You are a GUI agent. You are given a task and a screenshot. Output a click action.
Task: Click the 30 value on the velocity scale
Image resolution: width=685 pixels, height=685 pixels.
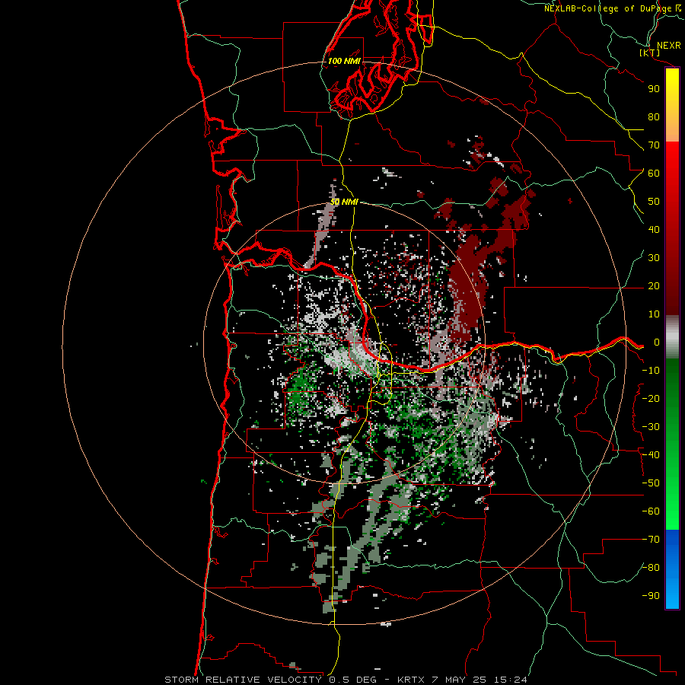click(654, 258)
